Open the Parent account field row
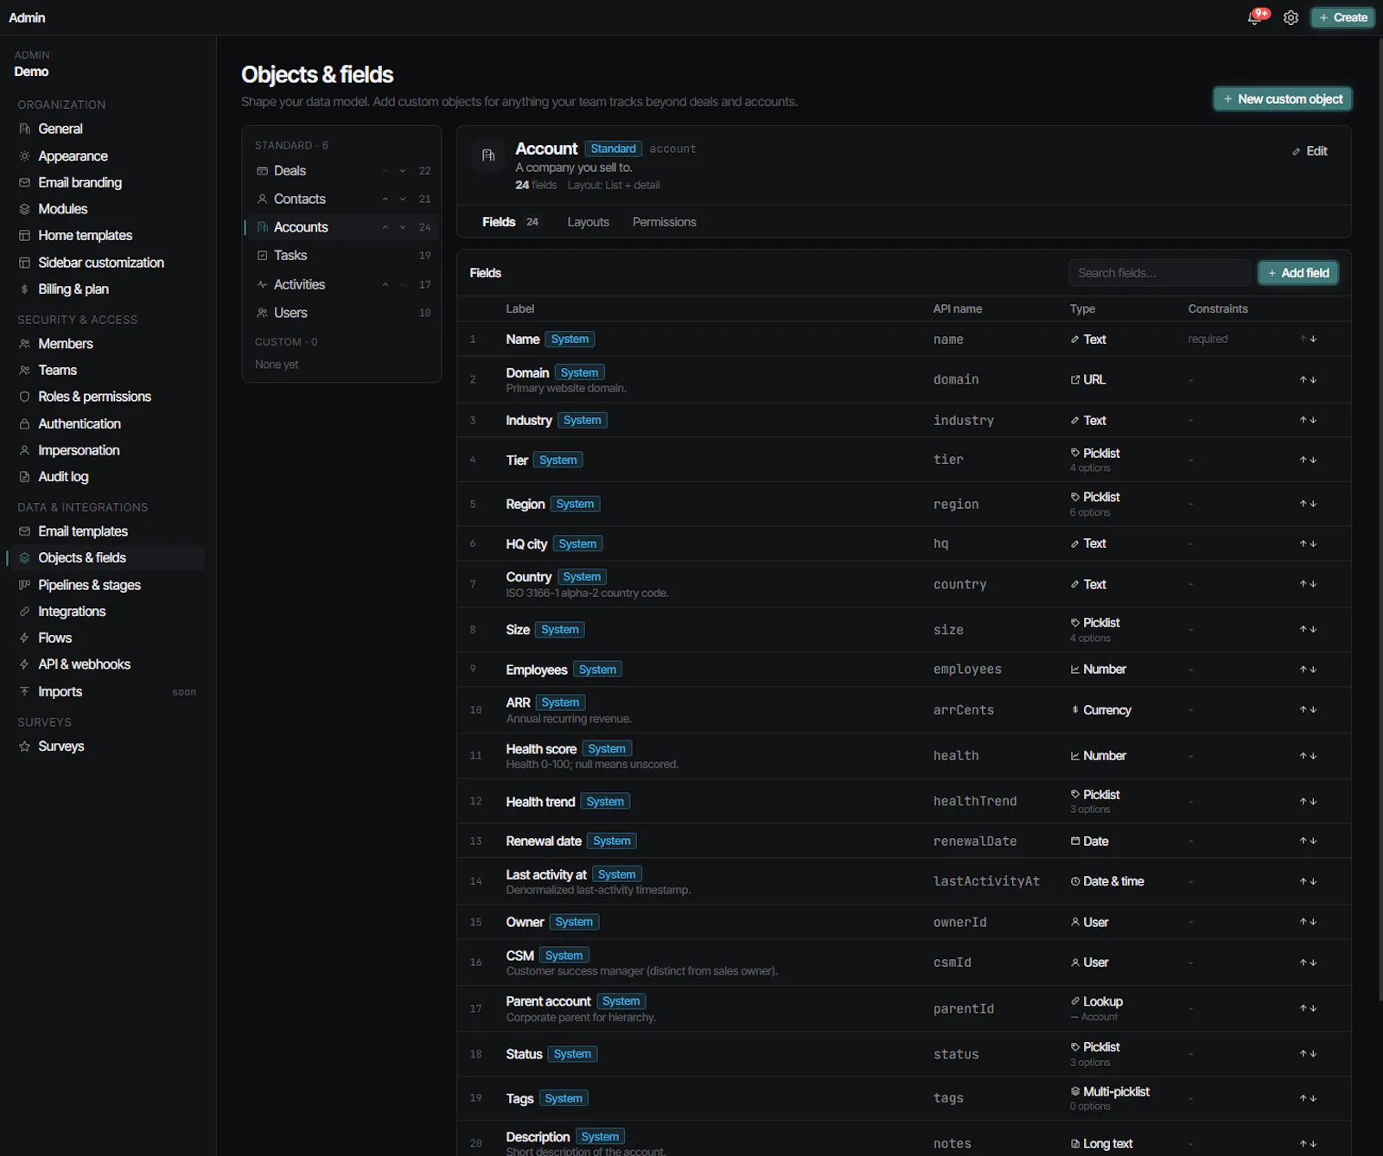The height and width of the screenshot is (1156, 1383). click(x=903, y=1008)
